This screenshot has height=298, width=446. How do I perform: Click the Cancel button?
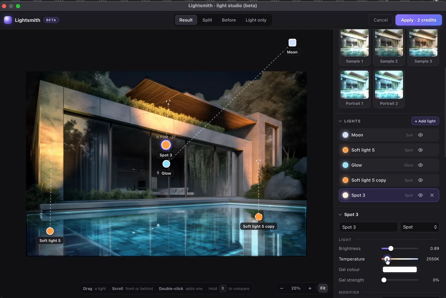(381, 20)
